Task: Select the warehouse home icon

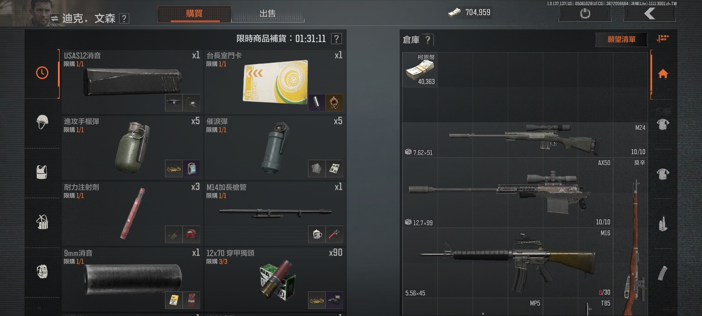Action: pyautogui.click(x=663, y=74)
